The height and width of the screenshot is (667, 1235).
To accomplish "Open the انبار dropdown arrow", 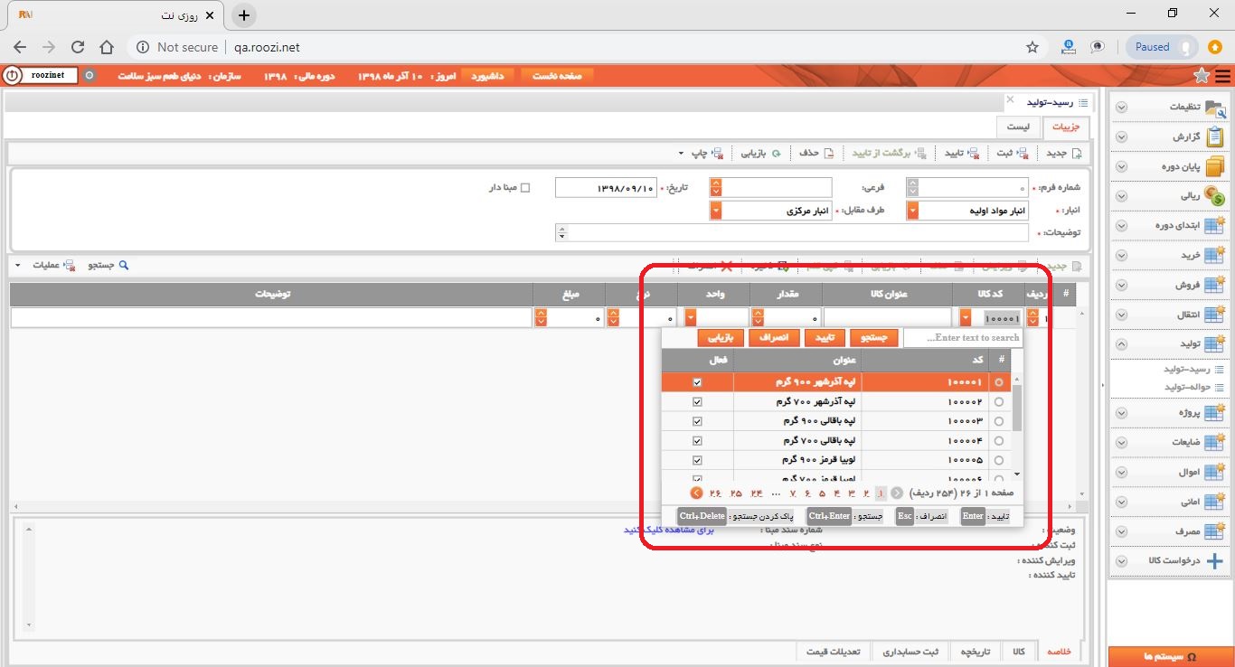I will pos(912,211).
